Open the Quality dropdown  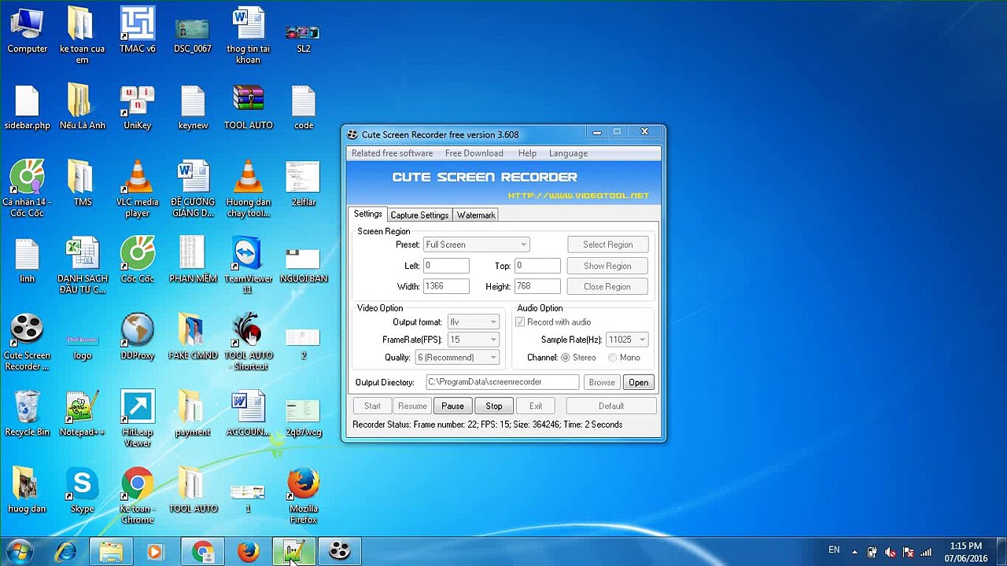[457, 358]
